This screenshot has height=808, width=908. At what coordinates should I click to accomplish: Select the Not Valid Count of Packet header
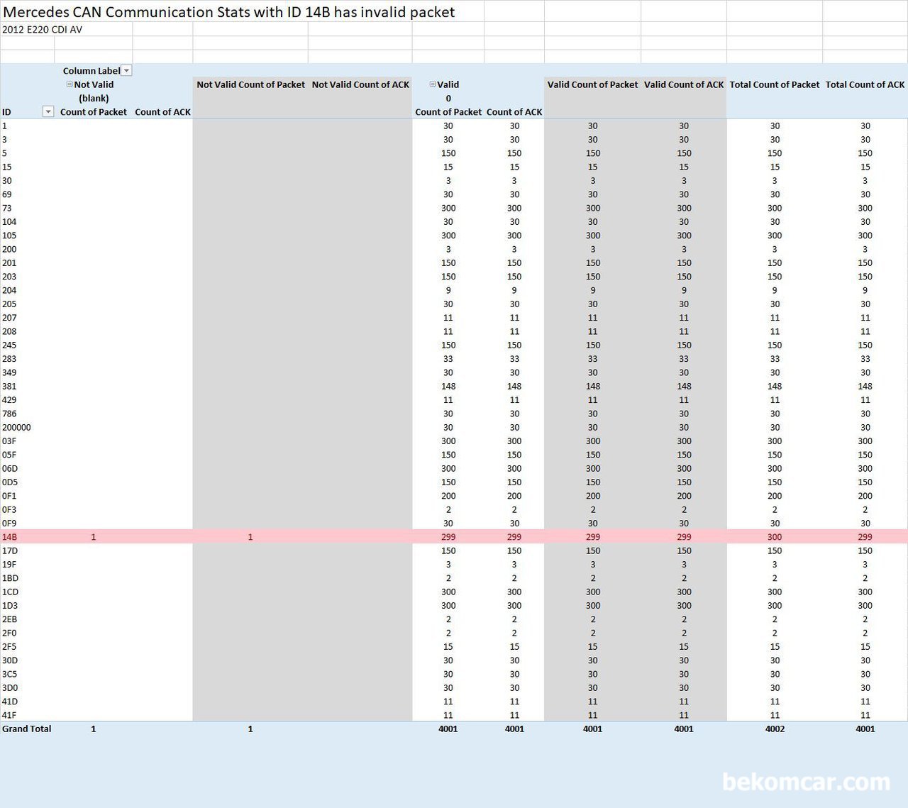(x=250, y=84)
